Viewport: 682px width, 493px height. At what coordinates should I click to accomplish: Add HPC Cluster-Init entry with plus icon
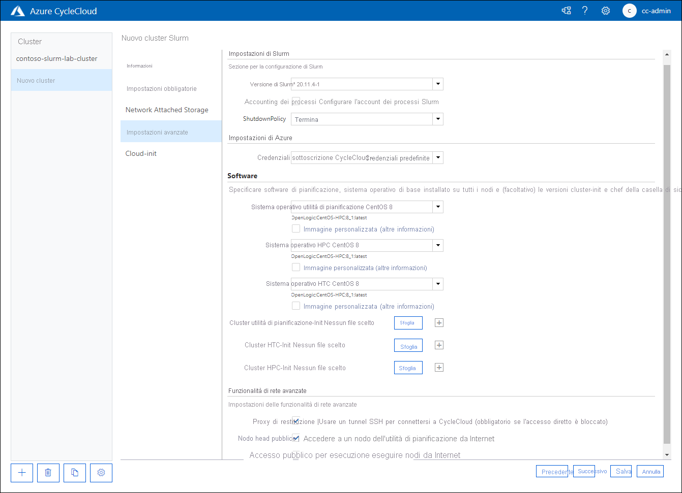(x=439, y=368)
